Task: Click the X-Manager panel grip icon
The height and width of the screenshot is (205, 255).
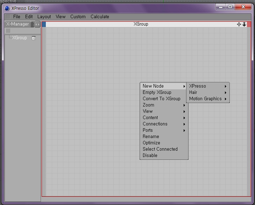Action: (8, 30)
